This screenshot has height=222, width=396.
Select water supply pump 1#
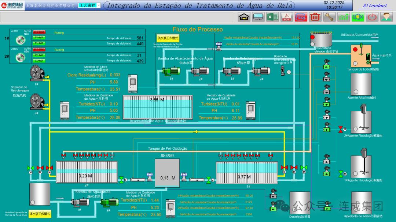pyautogui.click(x=169, y=71)
